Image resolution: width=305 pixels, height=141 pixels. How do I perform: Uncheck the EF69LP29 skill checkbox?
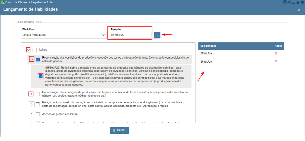click(x=41, y=76)
